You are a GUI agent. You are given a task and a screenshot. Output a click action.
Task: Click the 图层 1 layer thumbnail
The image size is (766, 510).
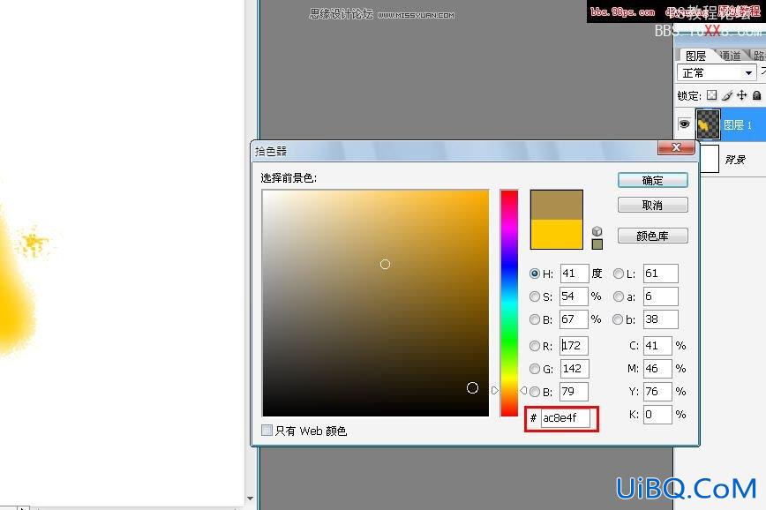tap(708, 124)
